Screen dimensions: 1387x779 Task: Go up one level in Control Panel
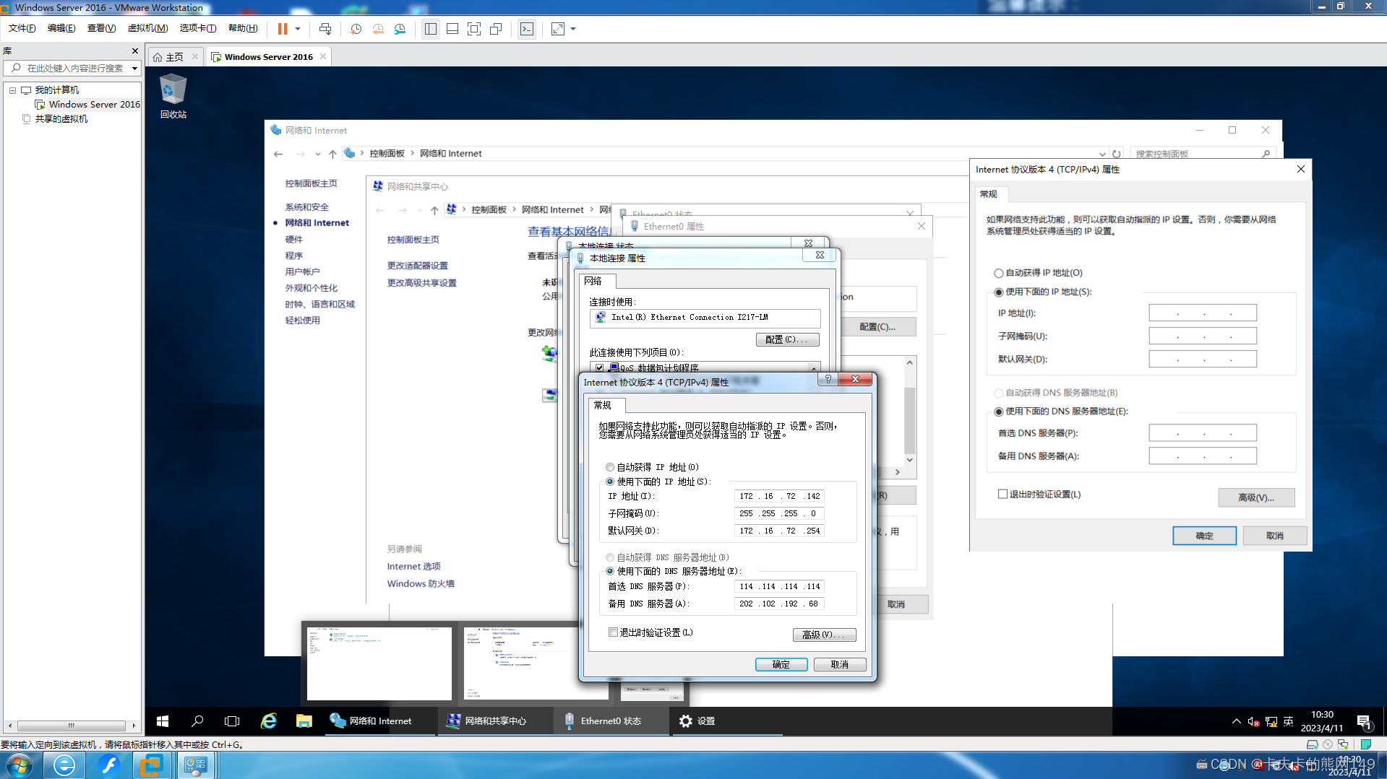pyautogui.click(x=332, y=154)
